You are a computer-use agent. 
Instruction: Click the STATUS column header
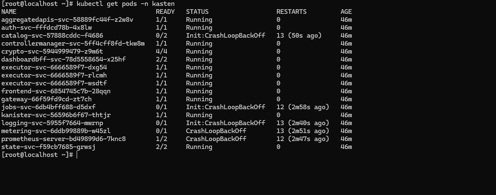(x=197, y=12)
